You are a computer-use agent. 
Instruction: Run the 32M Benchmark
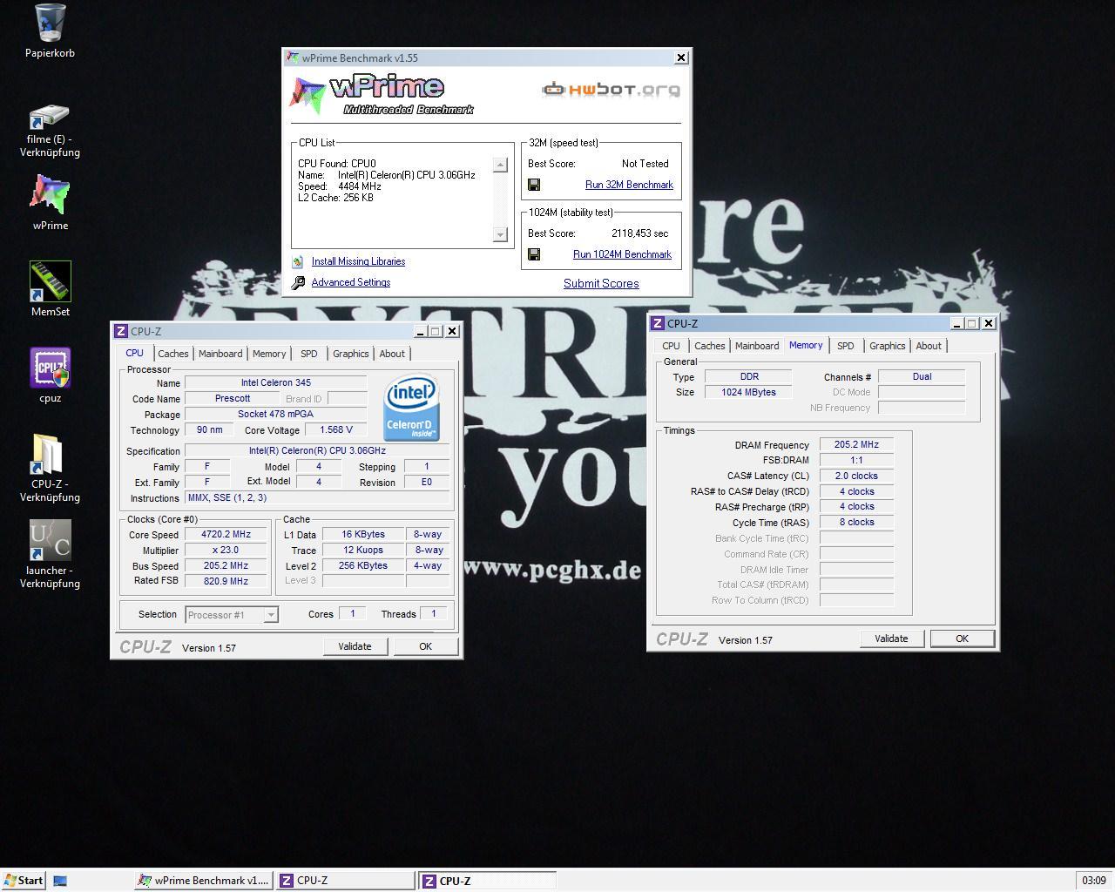click(x=629, y=185)
